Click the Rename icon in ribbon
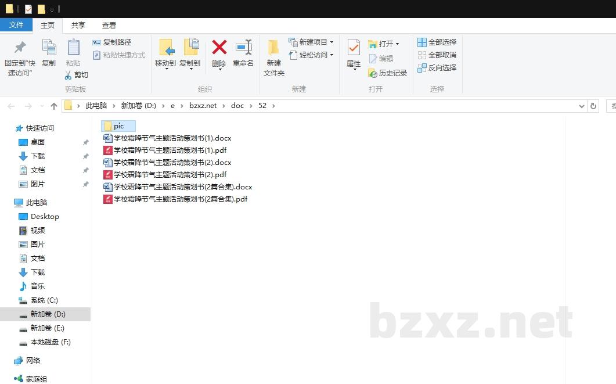This screenshot has width=616, height=384. click(x=243, y=47)
